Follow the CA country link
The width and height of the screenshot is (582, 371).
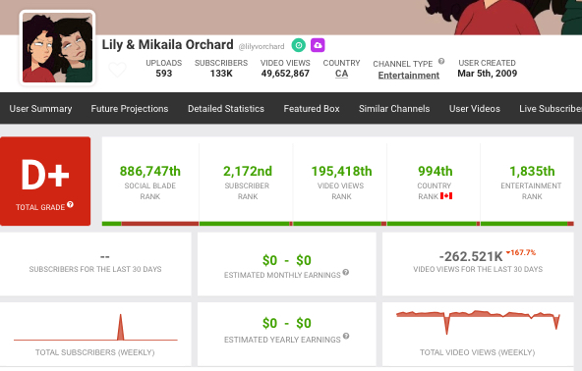341,74
